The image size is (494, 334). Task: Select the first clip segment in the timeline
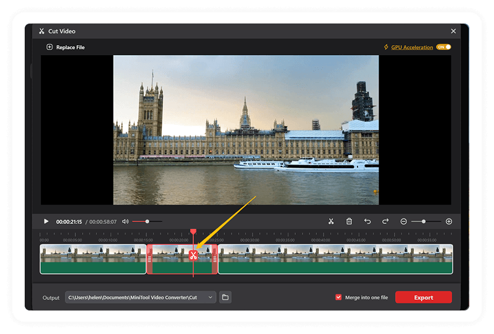click(x=93, y=259)
